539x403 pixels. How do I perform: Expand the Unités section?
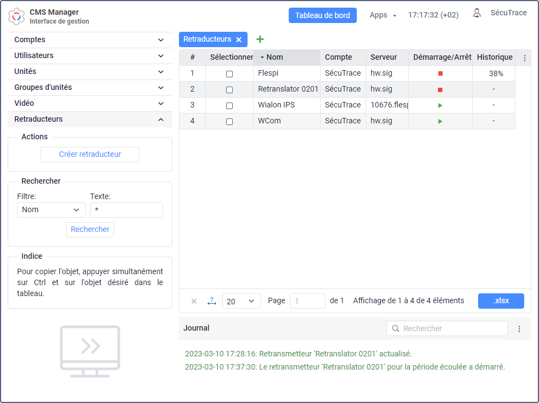click(x=90, y=72)
